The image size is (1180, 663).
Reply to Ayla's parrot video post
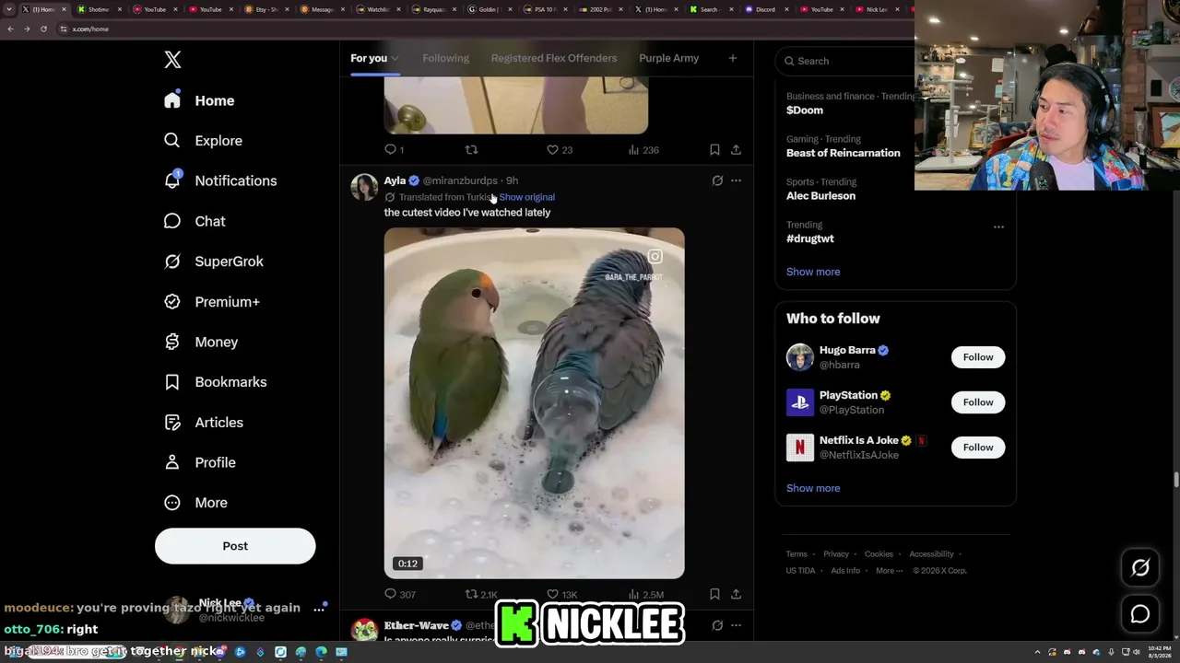click(x=400, y=595)
